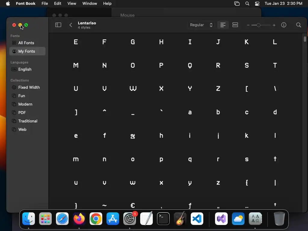The height and width of the screenshot is (231, 308).
Task: Toggle the sidebar panel icon
Action: [x=58, y=25]
